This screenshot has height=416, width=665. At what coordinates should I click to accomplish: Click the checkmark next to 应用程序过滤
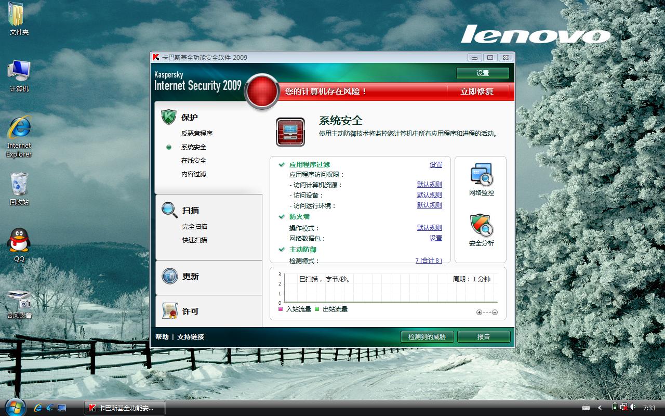[x=282, y=164]
